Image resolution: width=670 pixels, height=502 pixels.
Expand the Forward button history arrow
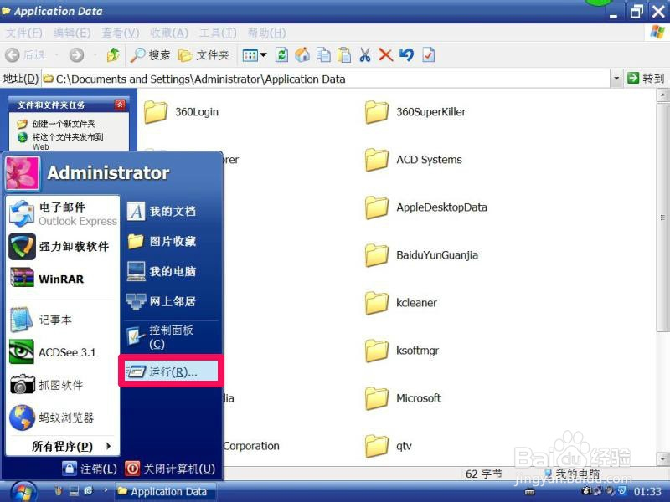pos(95,55)
